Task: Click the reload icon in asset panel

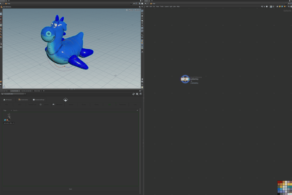Action: [134, 94]
